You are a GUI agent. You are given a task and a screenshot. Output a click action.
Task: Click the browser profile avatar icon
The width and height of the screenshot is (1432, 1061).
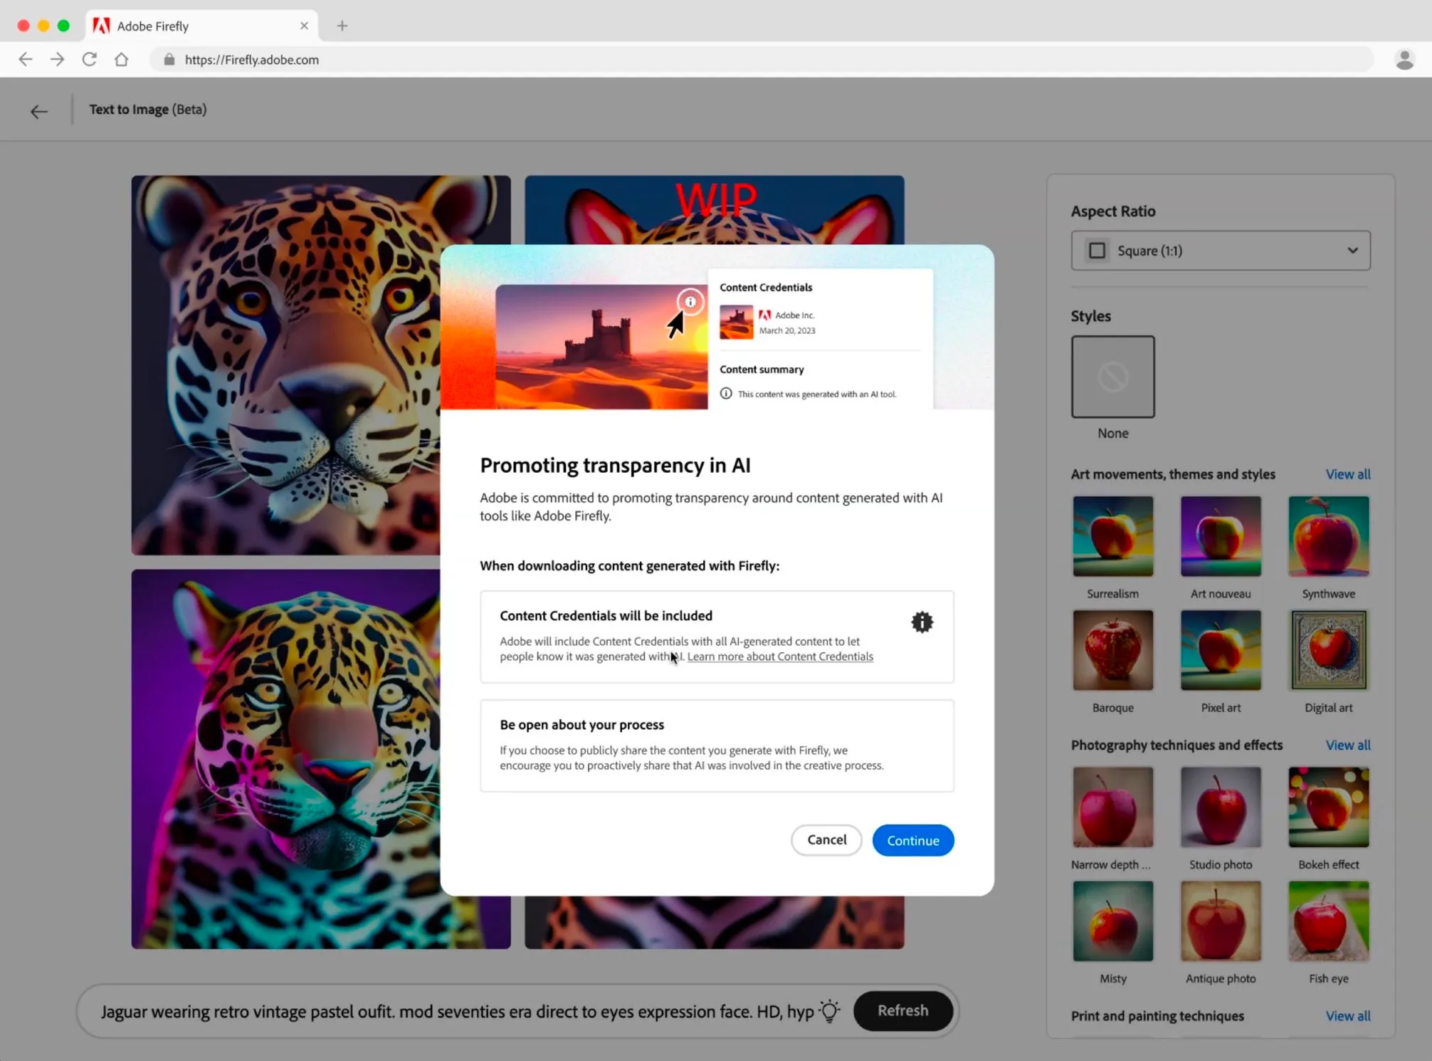pos(1403,59)
